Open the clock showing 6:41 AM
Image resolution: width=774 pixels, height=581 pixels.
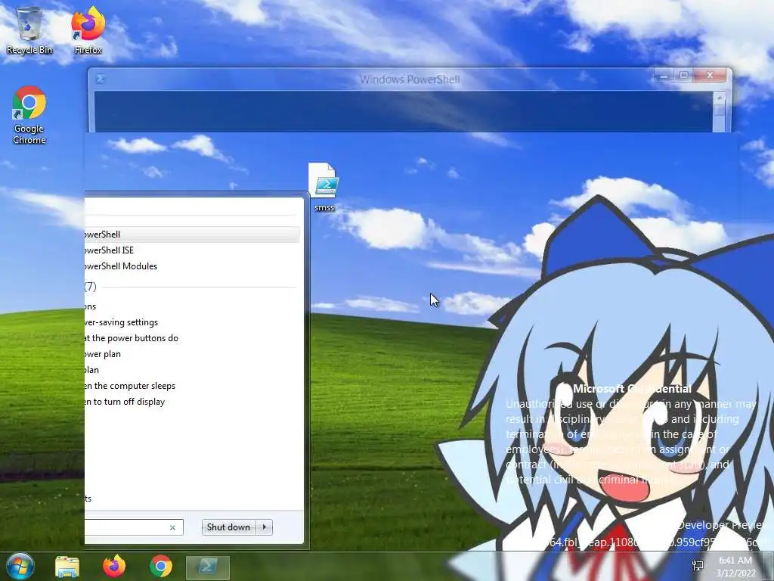tap(735, 567)
